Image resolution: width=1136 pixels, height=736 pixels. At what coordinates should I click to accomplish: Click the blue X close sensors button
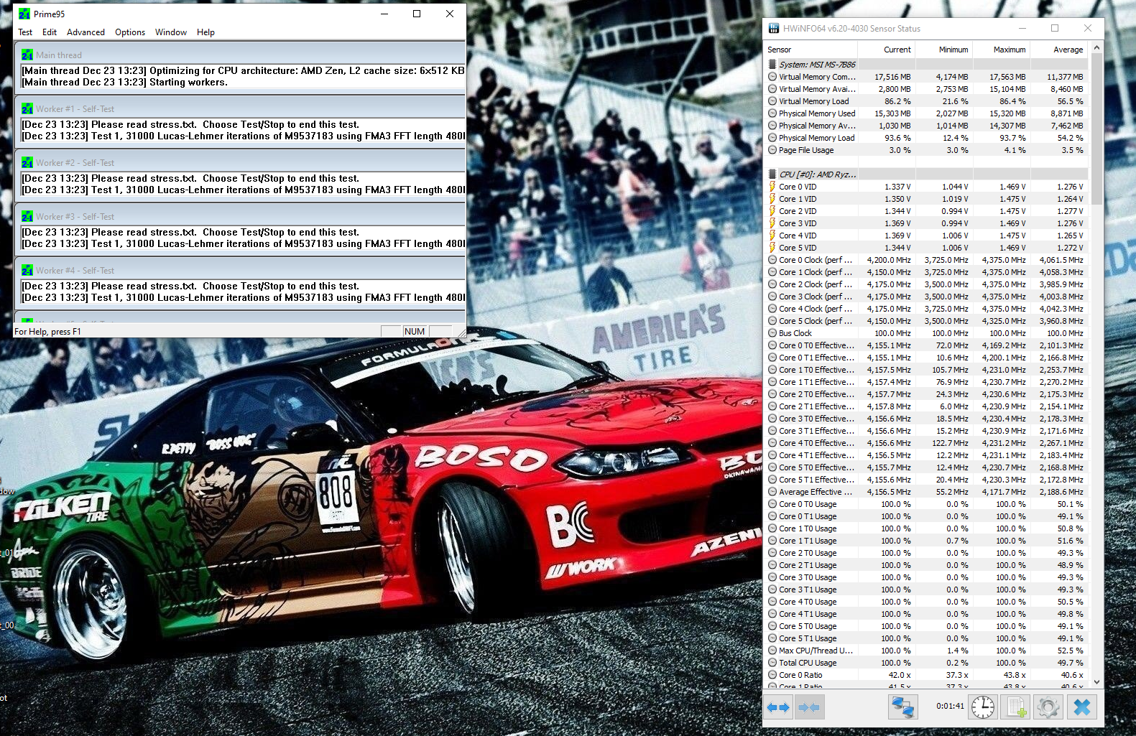click(x=1082, y=707)
